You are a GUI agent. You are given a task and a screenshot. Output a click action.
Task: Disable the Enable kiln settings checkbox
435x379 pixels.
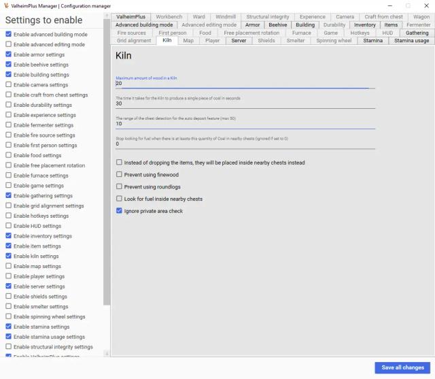click(9, 256)
